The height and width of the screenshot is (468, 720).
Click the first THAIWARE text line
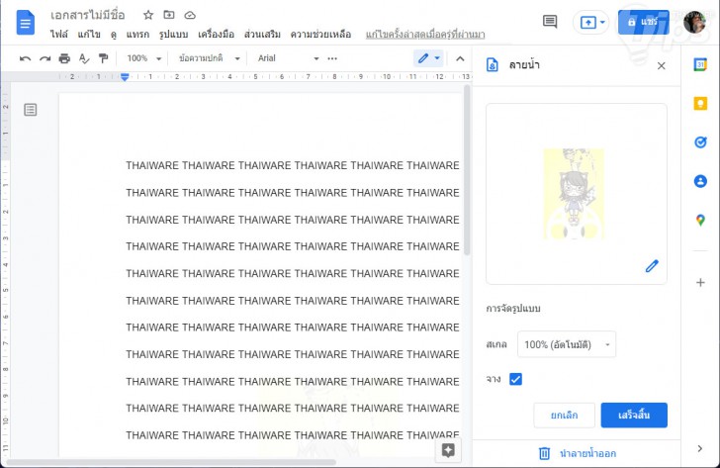293,165
